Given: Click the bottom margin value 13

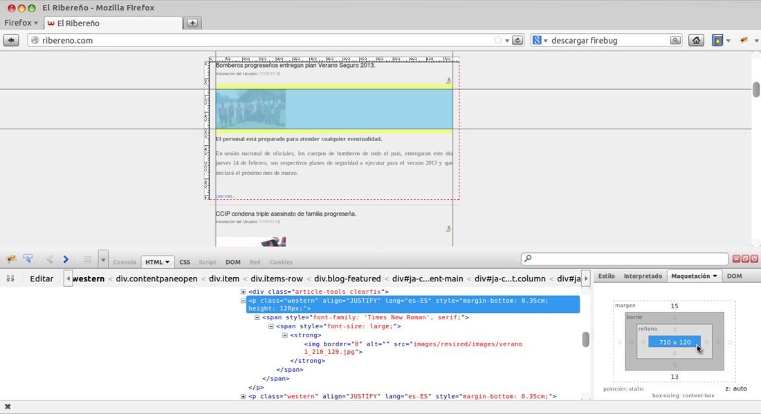Looking at the screenshot, I should tap(675, 377).
